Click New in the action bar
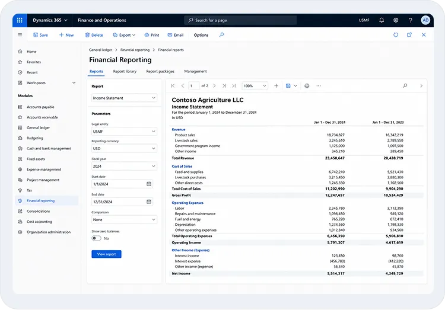Image resolution: width=445 pixels, height=326 pixels. pyautogui.click(x=66, y=35)
